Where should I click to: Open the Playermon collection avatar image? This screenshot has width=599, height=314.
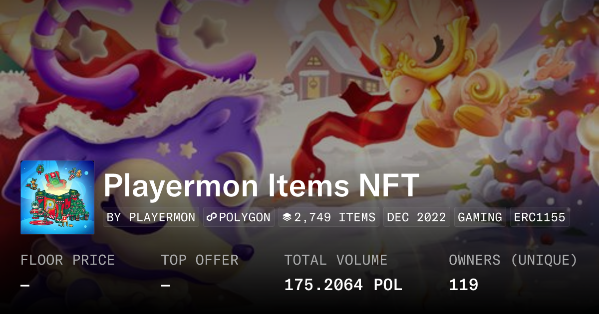click(57, 197)
